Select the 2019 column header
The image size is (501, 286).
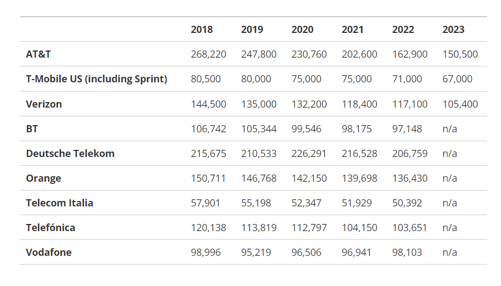tap(252, 29)
